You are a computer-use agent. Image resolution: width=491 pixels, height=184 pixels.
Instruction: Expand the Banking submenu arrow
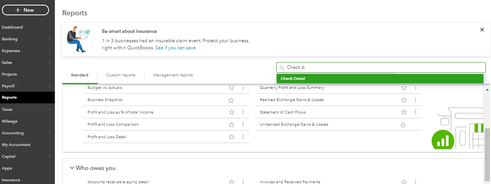49,39
